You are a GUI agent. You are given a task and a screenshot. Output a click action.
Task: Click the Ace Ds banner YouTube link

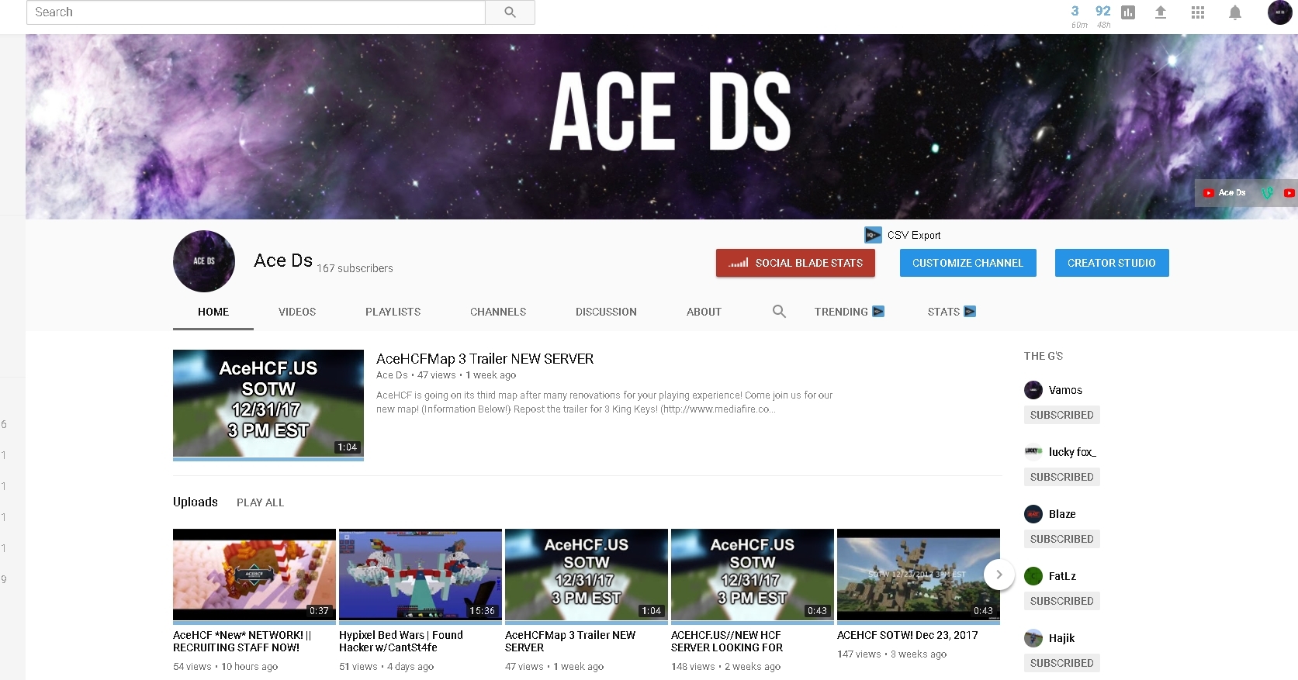coord(1224,192)
